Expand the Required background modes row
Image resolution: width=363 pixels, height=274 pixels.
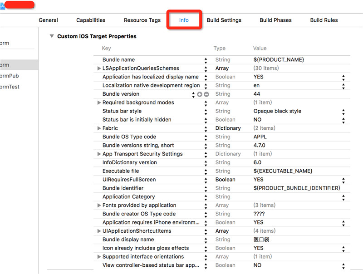99,103
